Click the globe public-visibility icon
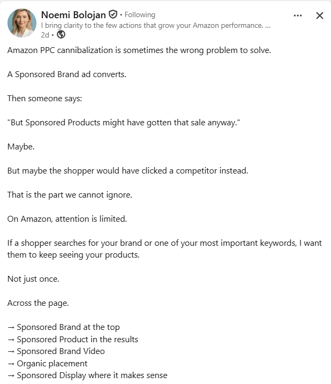 (x=61, y=34)
